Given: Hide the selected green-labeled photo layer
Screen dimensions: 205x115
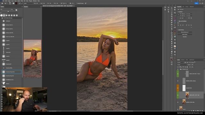Looking at the screenshot, I should click(178, 95).
